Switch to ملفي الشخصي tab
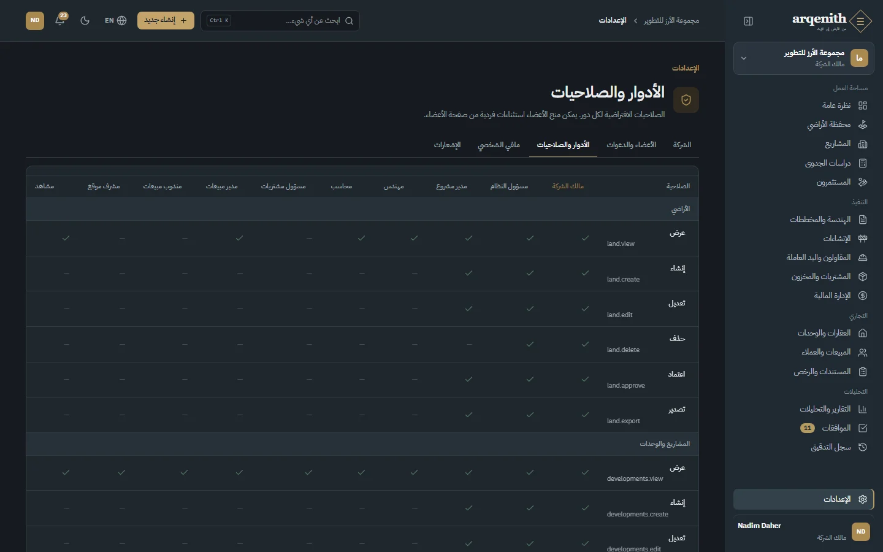Image resolution: width=883 pixels, height=552 pixels. (499, 145)
